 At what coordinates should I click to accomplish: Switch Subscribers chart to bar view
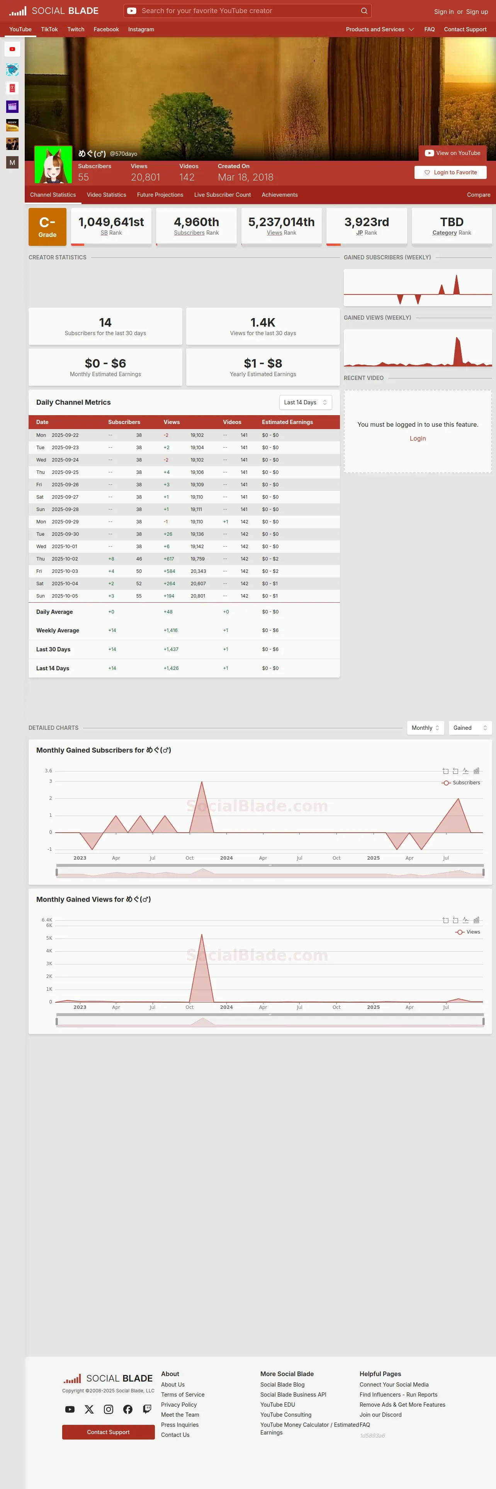476,770
